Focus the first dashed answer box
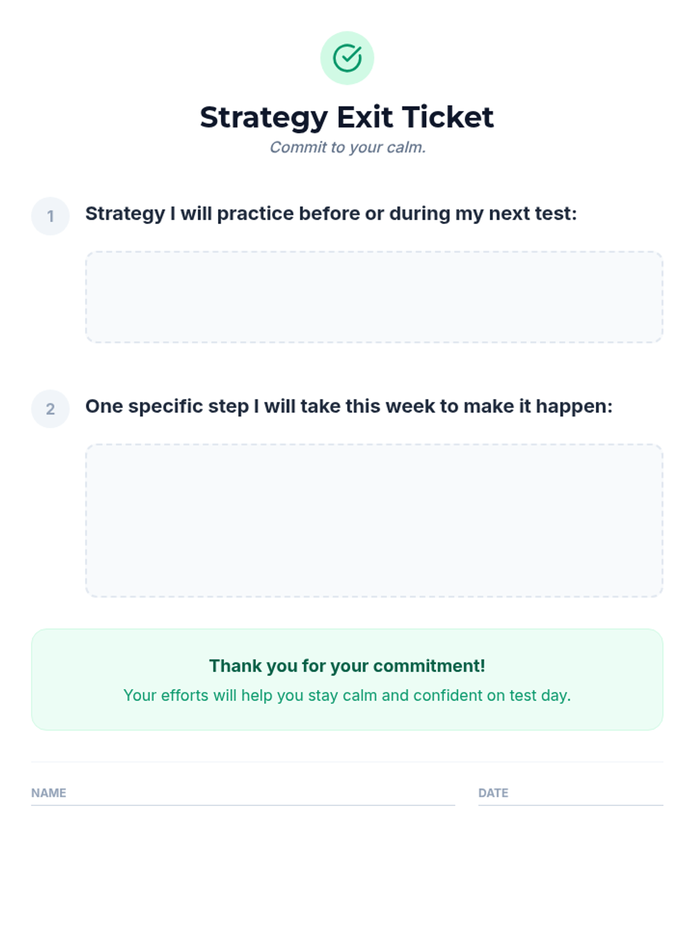 [374, 297]
